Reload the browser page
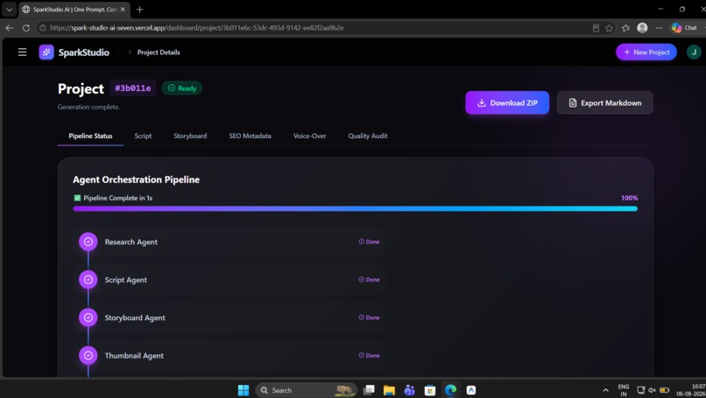This screenshot has width=706, height=398. coord(26,28)
